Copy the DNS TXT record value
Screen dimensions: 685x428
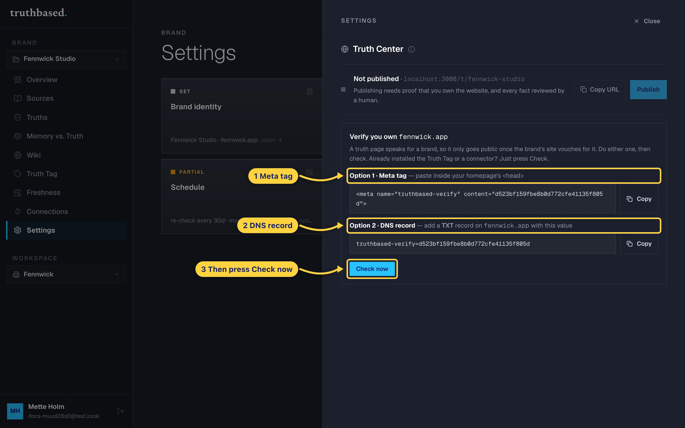pos(639,243)
